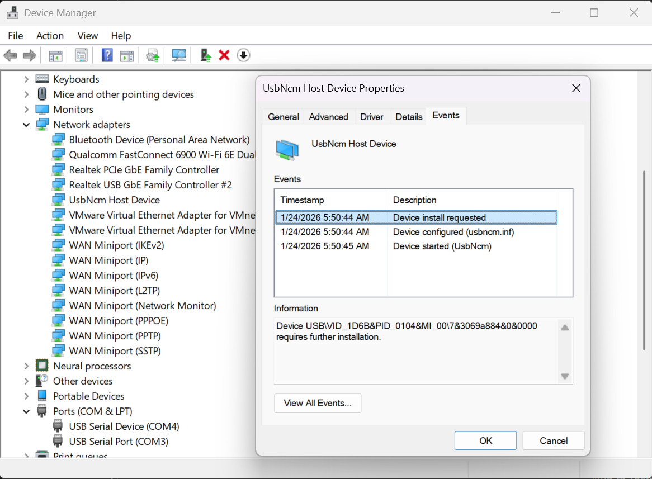Open the Action menu
This screenshot has width=652, height=479.
click(x=50, y=36)
